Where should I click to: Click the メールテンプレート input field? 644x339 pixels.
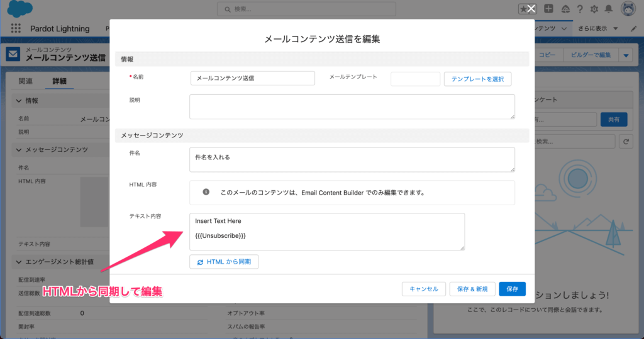click(415, 78)
